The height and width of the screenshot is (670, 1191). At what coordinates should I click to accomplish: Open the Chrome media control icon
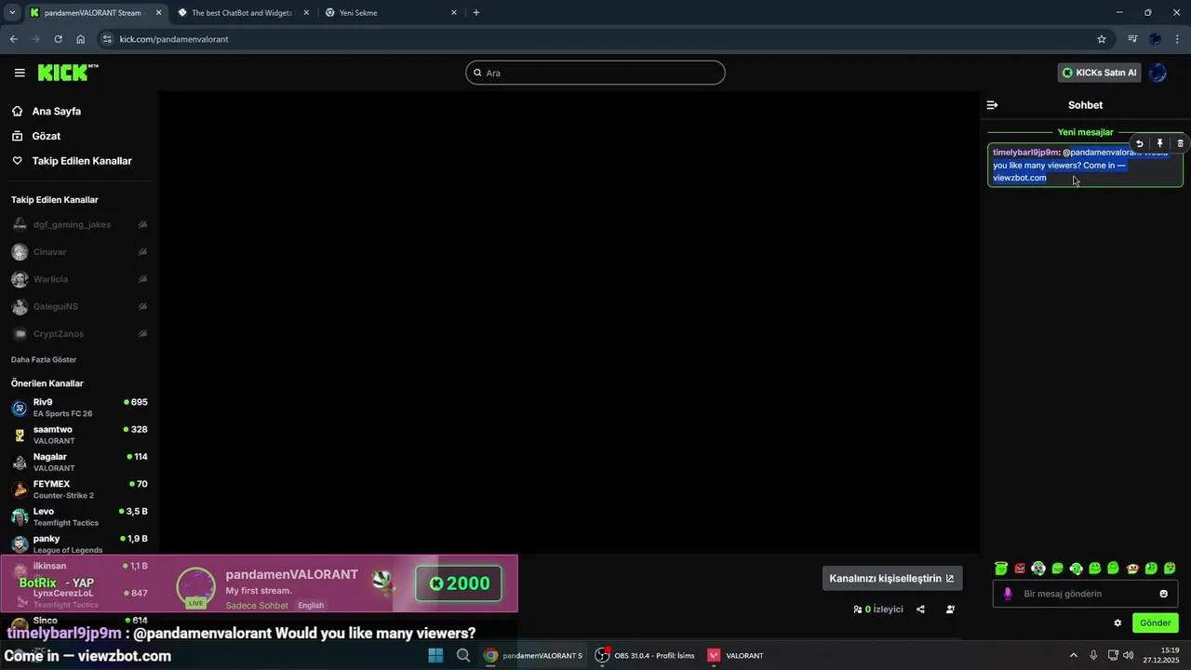[1132, 39]
